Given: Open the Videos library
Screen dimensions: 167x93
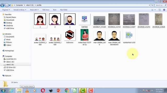Looking at the screenshot, I should (x=9, y=45).
